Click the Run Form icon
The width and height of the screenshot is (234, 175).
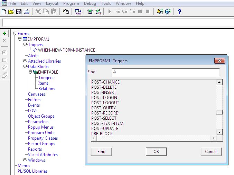(90, 12)
